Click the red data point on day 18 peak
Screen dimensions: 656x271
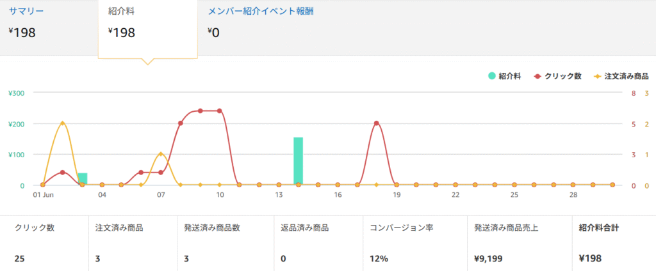tap(377, 123)
